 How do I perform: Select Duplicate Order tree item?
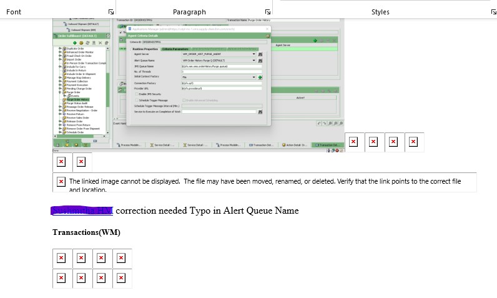[75, 49]
